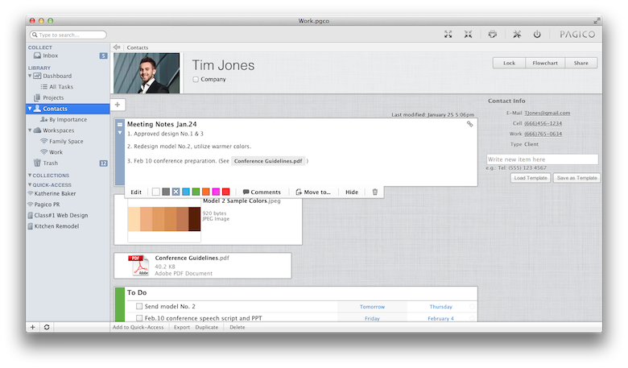Pick the red color swatch
Image resolution: width=628 pixels, height=368 pixels.
click(x=226, y=192)
